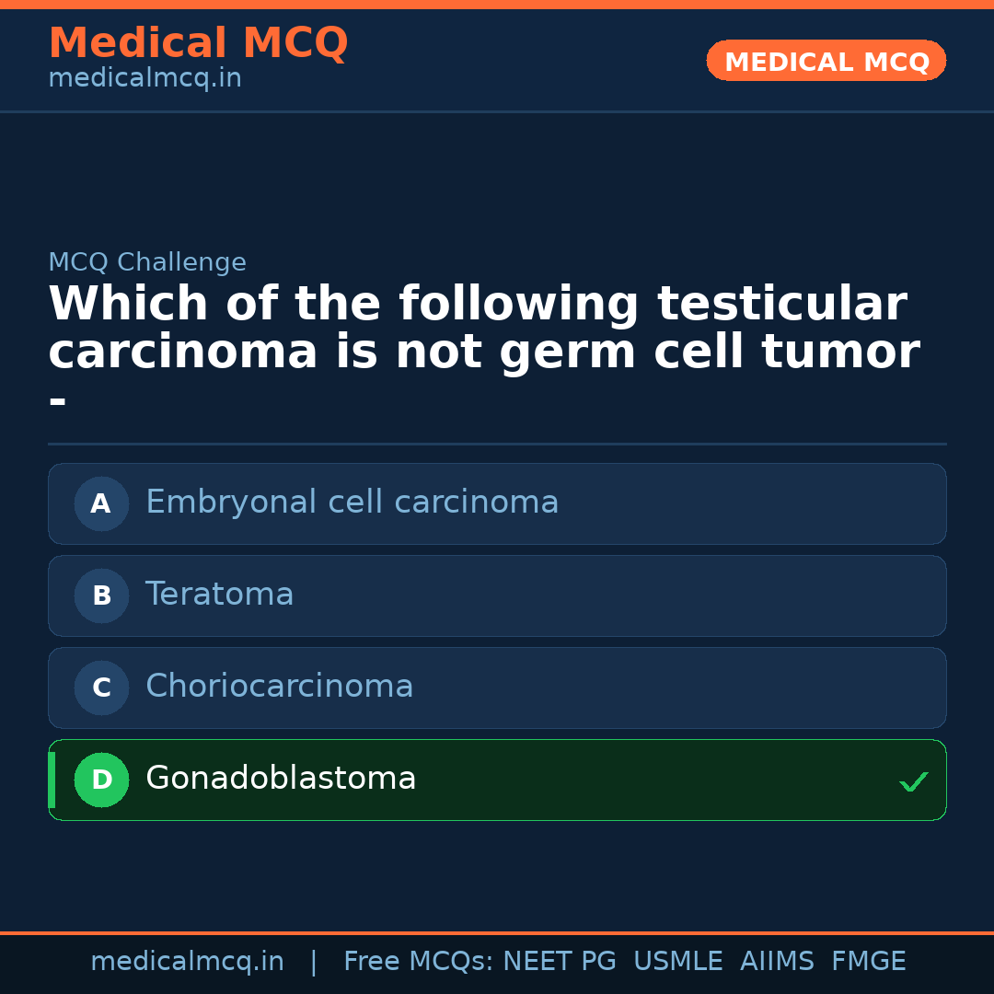
Task: Click the circled letter A badge
Action: (x=101, y=503)
